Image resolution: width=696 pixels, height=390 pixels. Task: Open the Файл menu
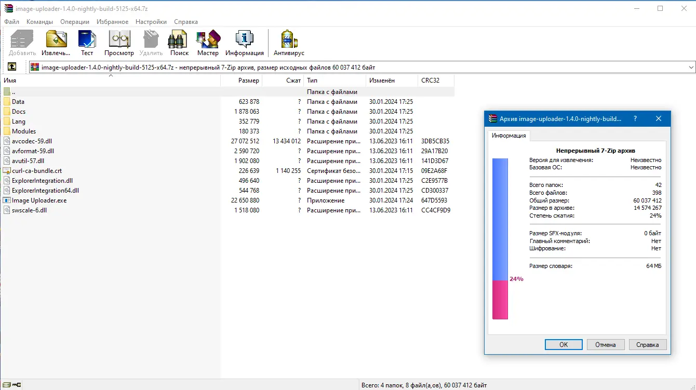coord(12,22)
